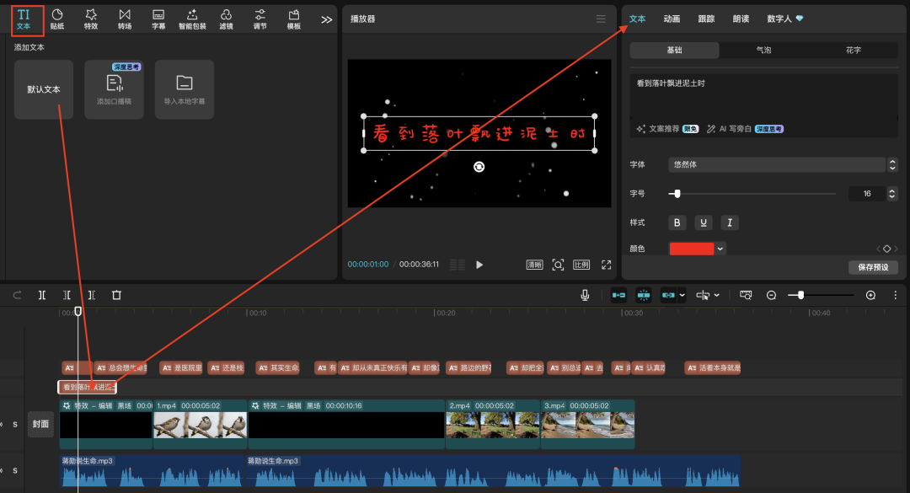Select the 花字 styled text tab

pyautogui.click(x=854, y=51)
